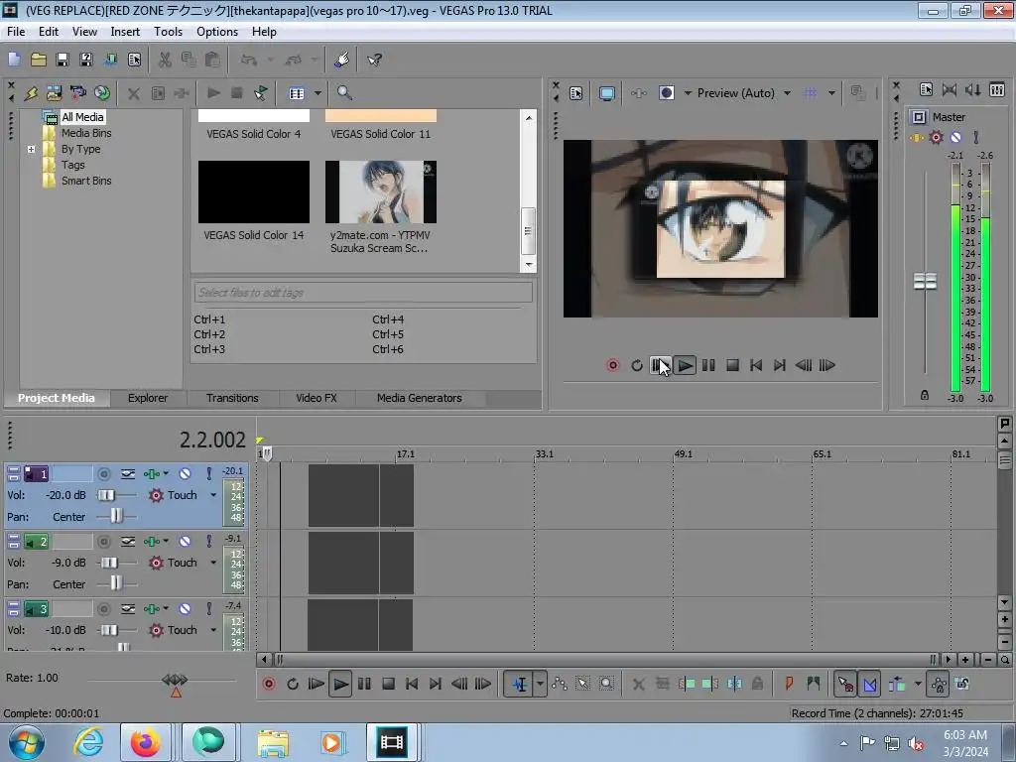Arm track 2 for record
The height and width of the screenshot is (762, 1016).
(x=103, y=541)
